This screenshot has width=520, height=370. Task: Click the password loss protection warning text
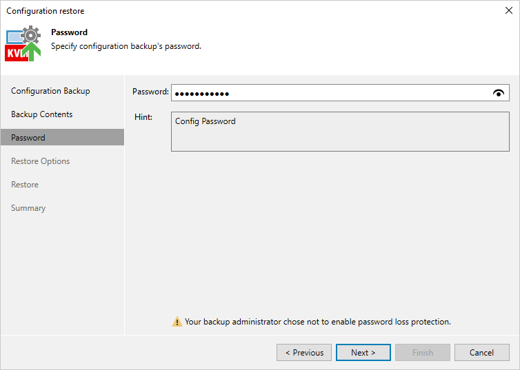317,322
